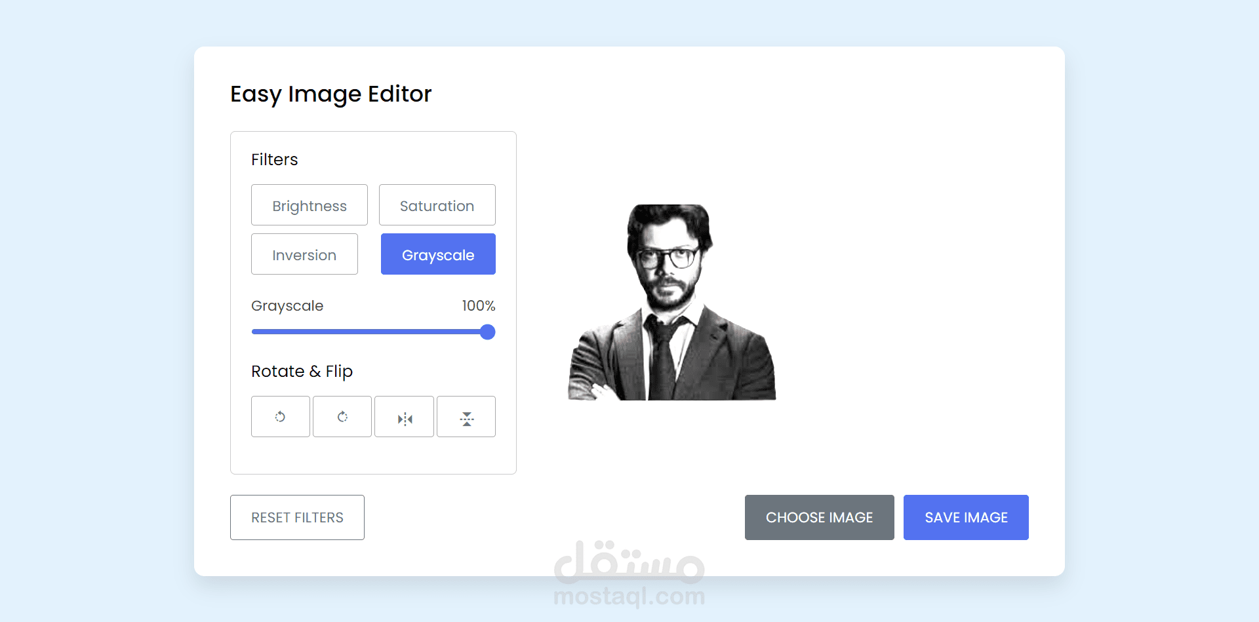Image resolution: width=1259 pixels, height=622 pixels.
Task: Click the 100% grayscale value label
Action: tap(479, 305)
